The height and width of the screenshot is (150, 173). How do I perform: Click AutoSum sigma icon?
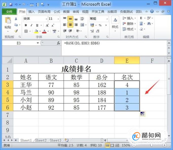pyautogui.click(x=141, y=18)
